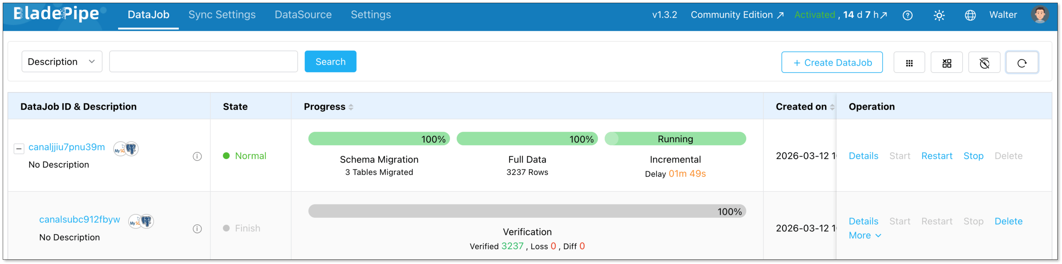1062x264 pixels.
Task: Open the Description filter dropdown
Action: point(62,62)
